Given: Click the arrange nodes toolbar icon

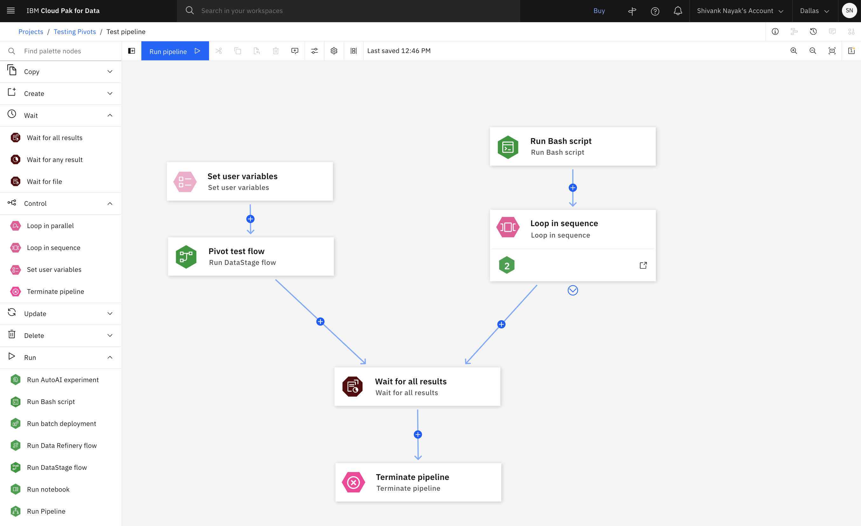Looking at the screenshot, I should [x=354, y=51].
